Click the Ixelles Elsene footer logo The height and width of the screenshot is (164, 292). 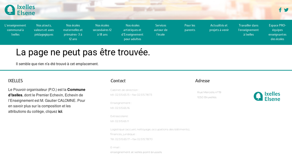pos(267,96)
